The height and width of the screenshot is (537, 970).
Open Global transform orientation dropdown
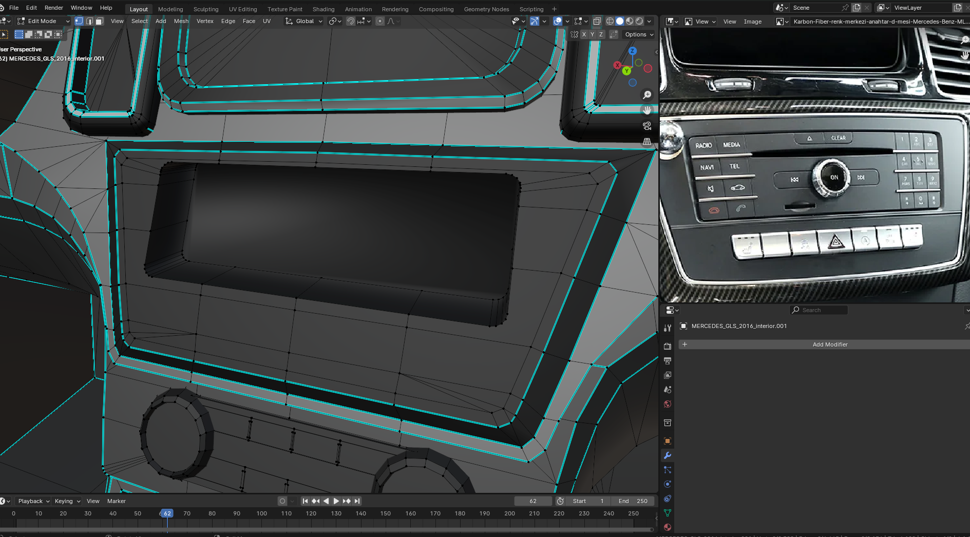(x=304, y=21)
